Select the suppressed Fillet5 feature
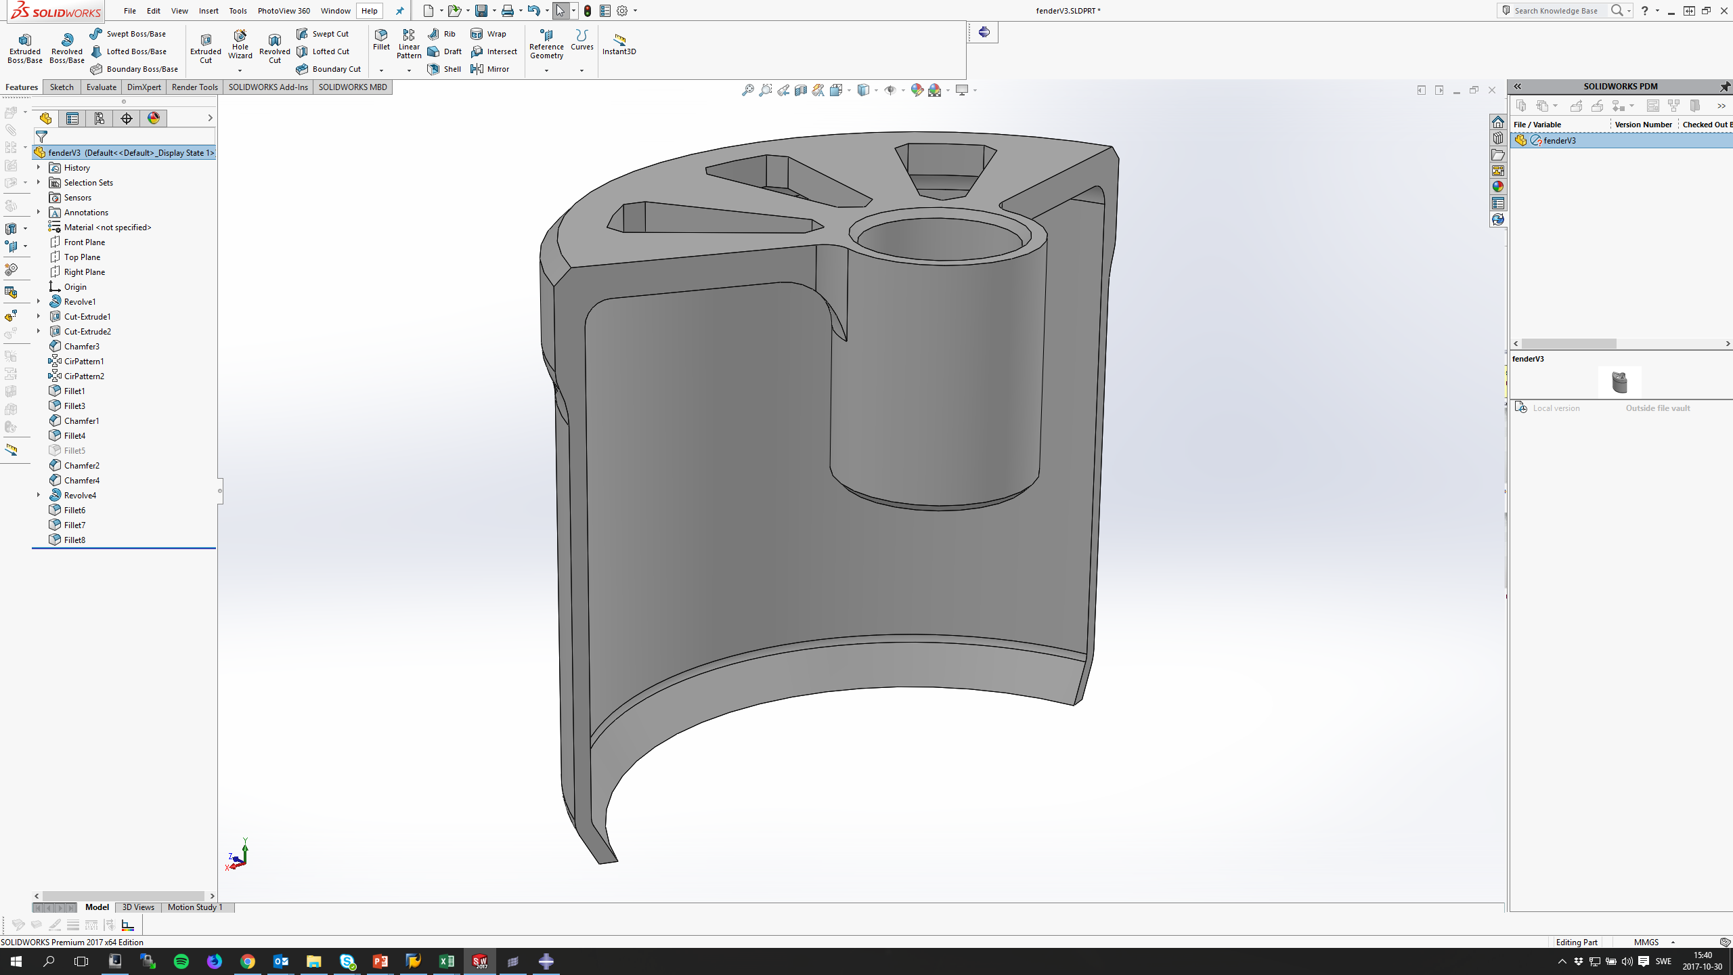This screenshot has height=975, width=1733. 74,450
